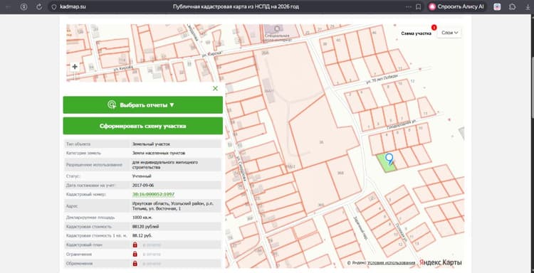Click the Яндекс Карты logo
The width and height of the screenshot is (534, 273).
440,262
